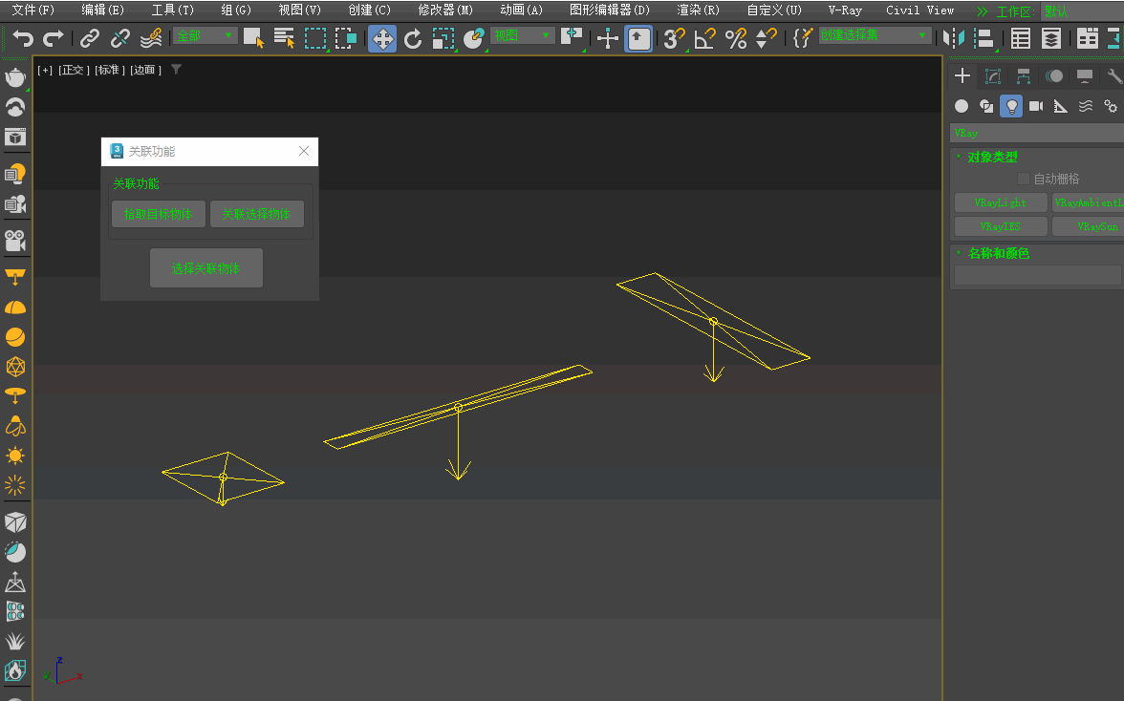Click the 拾取目标物体 button
Image resolution: width=1124 pixels, height=701 pixels.
point(159,214)
